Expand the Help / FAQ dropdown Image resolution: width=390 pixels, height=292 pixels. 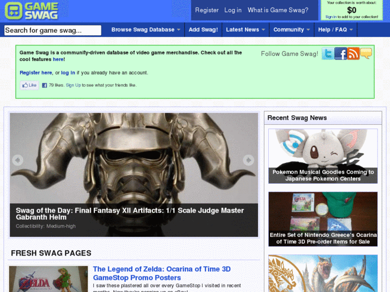(x=335, y=29)
